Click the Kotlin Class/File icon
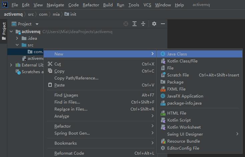 163,61
